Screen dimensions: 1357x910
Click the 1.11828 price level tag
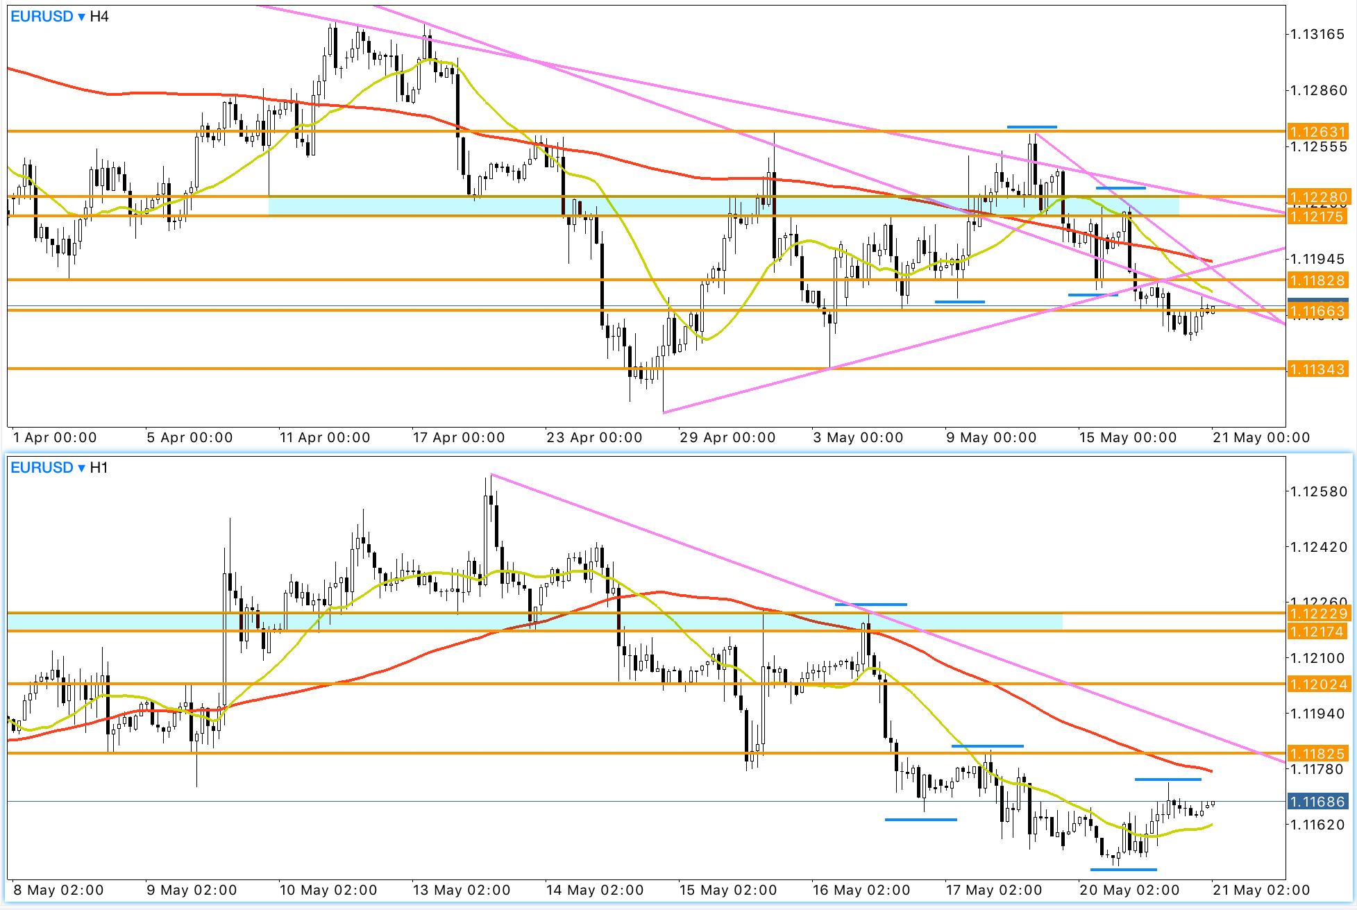[x=1317, y=280]
